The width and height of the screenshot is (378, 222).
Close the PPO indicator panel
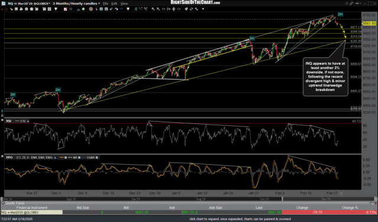[2, 156]
